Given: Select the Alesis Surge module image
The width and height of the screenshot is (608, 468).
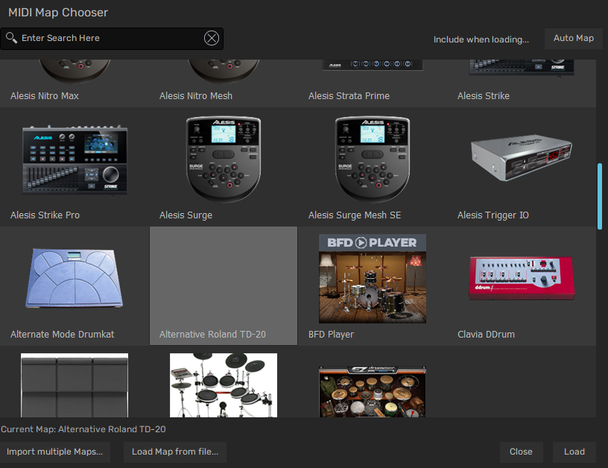Looking at the screenshot, I should pyautogui.click(x=224, y=159).
